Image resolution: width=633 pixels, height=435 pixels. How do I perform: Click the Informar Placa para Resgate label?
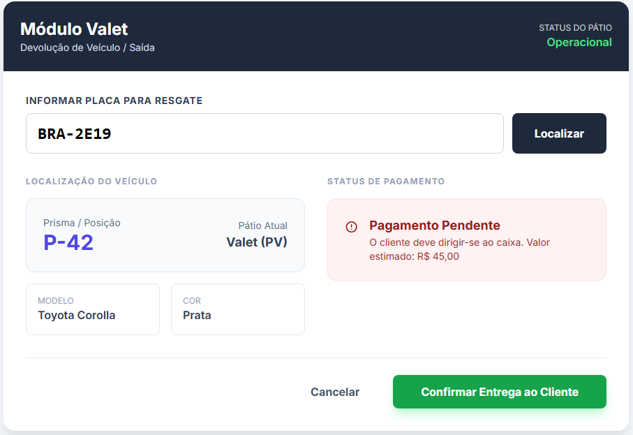pos(114,101)
